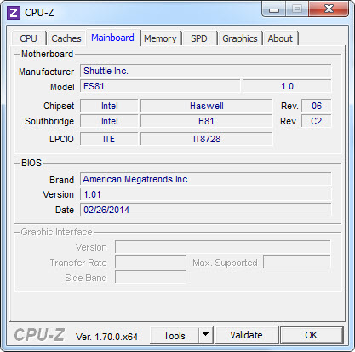Select the Mainboard tab
The height and width of the screenshot is (352, 355).
click(x=112, y=38)
